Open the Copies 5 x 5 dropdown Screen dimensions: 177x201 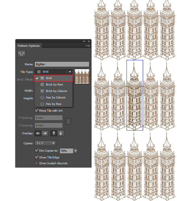click(45, 143)
